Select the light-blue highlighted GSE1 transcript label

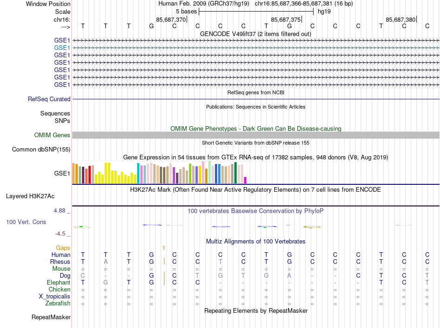[62, 48]
